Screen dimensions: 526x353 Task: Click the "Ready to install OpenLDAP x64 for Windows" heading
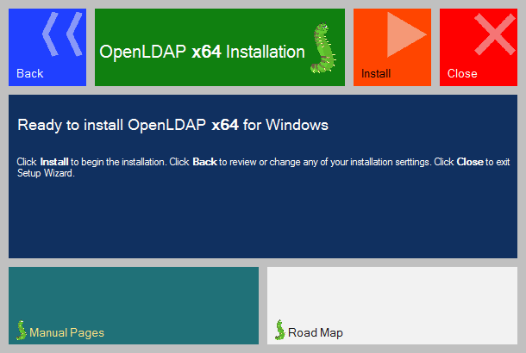(172, 125)
